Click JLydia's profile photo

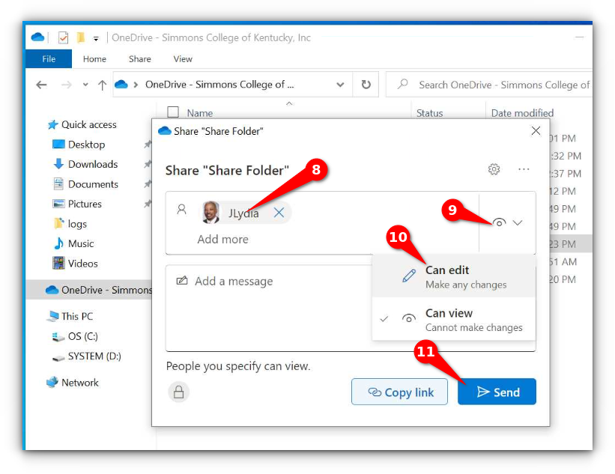click(210, 213)
